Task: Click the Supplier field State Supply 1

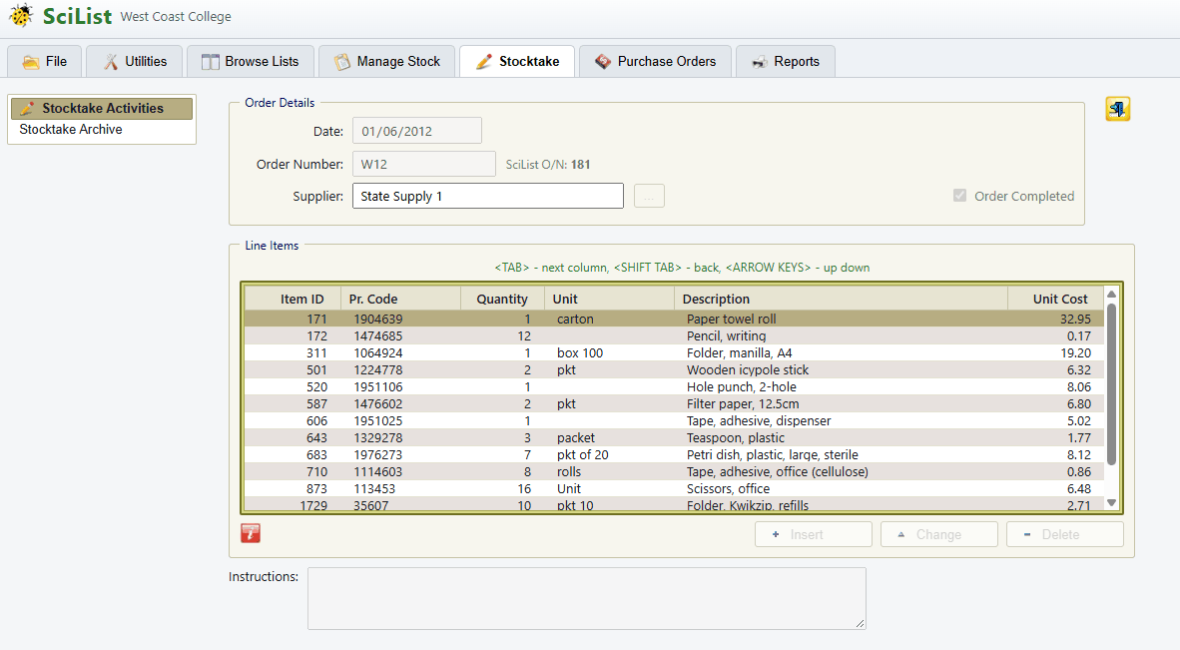Action: pyautogui.click(x=487, y=196)
